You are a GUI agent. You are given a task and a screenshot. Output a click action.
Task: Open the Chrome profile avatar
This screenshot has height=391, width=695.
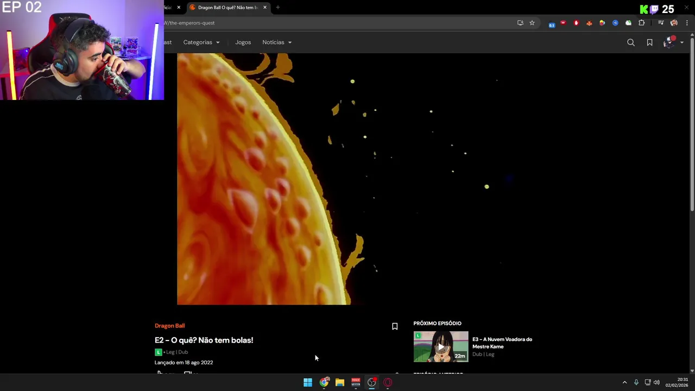pos(674,23)
